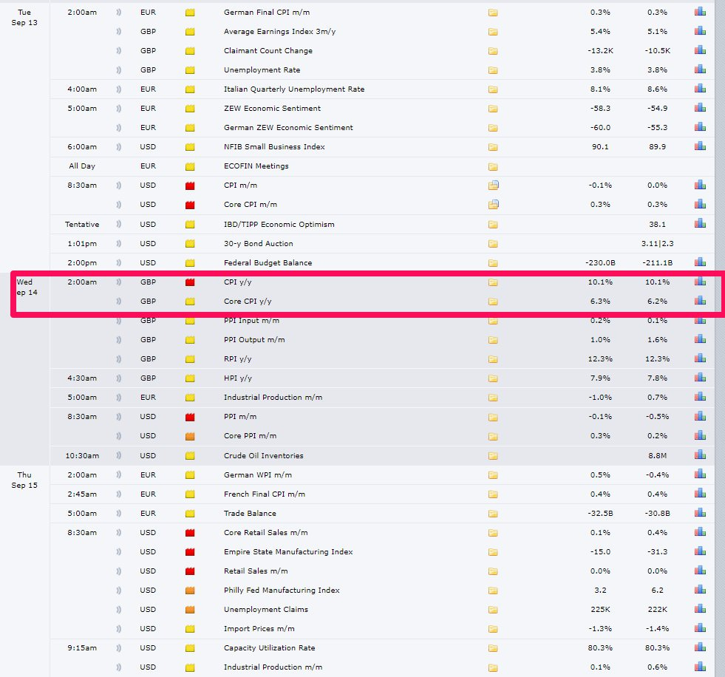Screen dimensions: 725x677
Task: Select previous value 38.1
Action: [657, 224]
